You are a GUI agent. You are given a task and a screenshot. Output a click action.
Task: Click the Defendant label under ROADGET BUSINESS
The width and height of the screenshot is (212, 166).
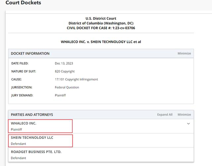coord(19,158)
